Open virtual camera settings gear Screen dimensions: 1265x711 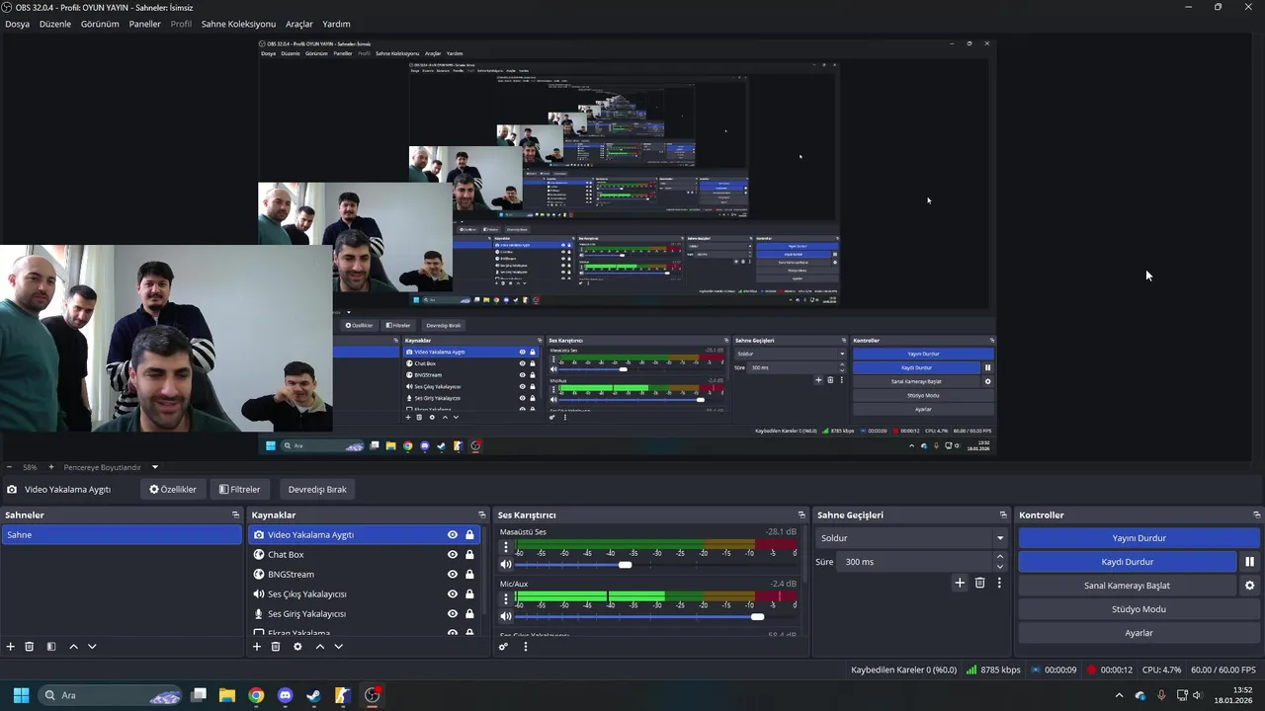pyautogui.click(x=1250, y=586)
